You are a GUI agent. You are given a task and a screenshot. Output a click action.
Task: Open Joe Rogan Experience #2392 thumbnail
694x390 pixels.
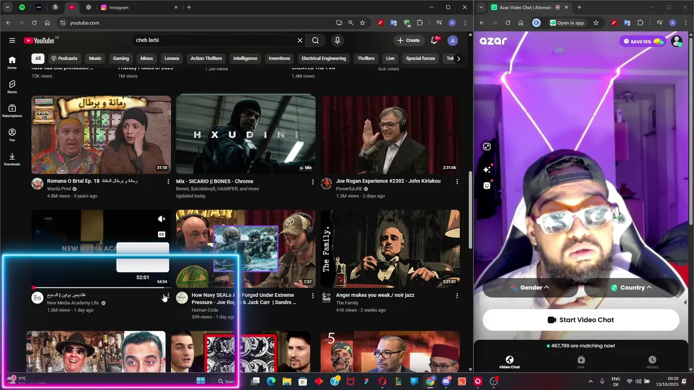390,135
